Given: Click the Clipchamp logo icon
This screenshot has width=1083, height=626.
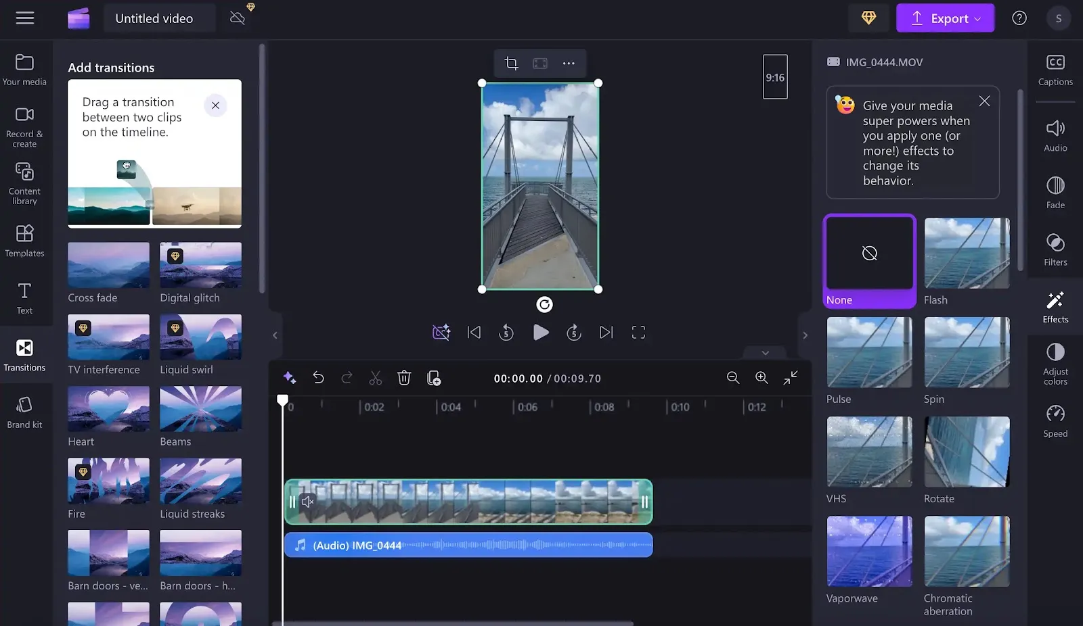Looking at the screenshot, I should (x=79, y=18).
